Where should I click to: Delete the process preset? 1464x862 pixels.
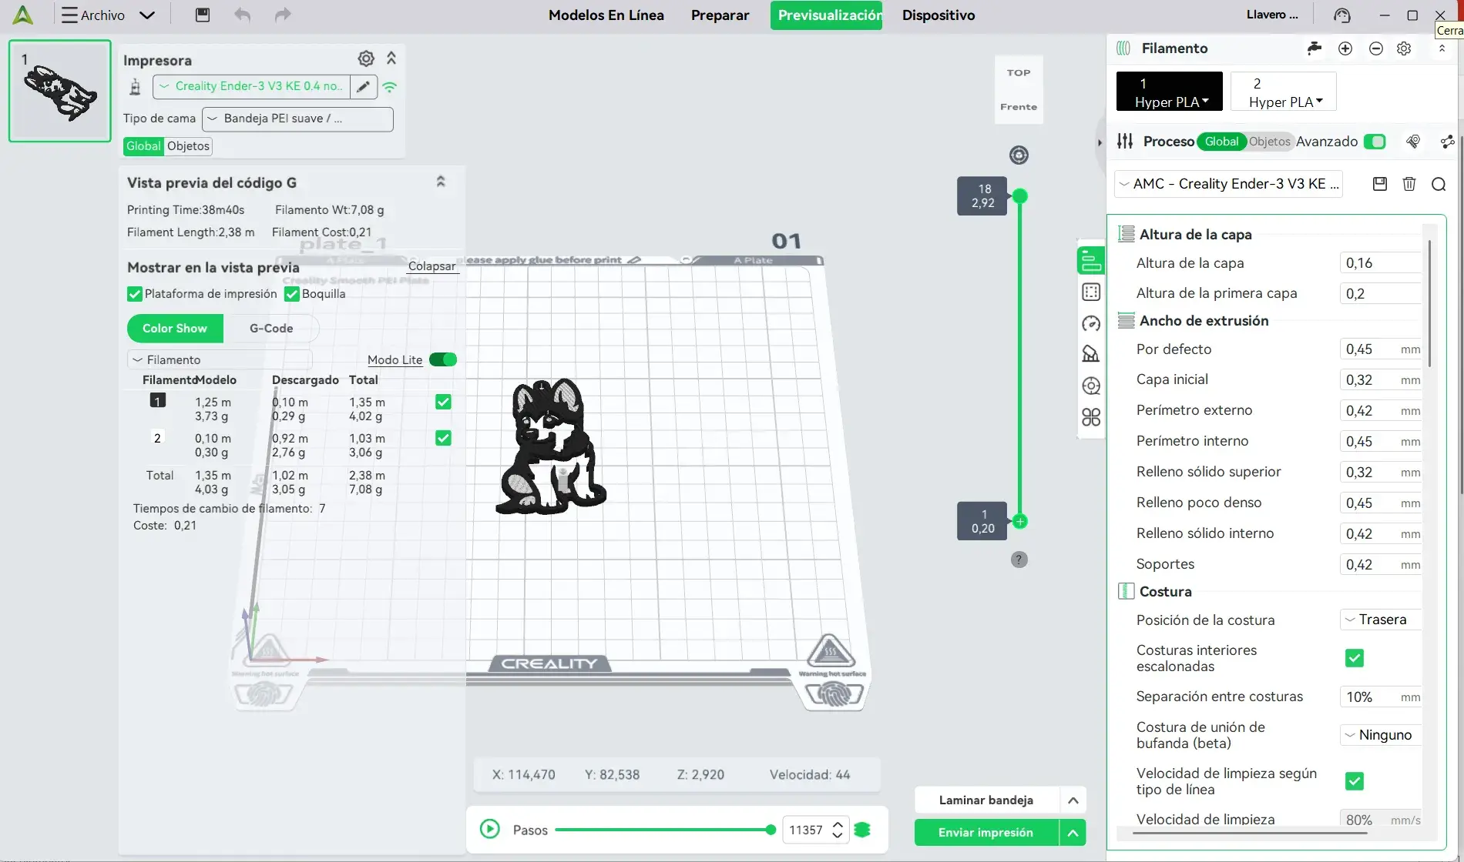tap(1409, 184)
